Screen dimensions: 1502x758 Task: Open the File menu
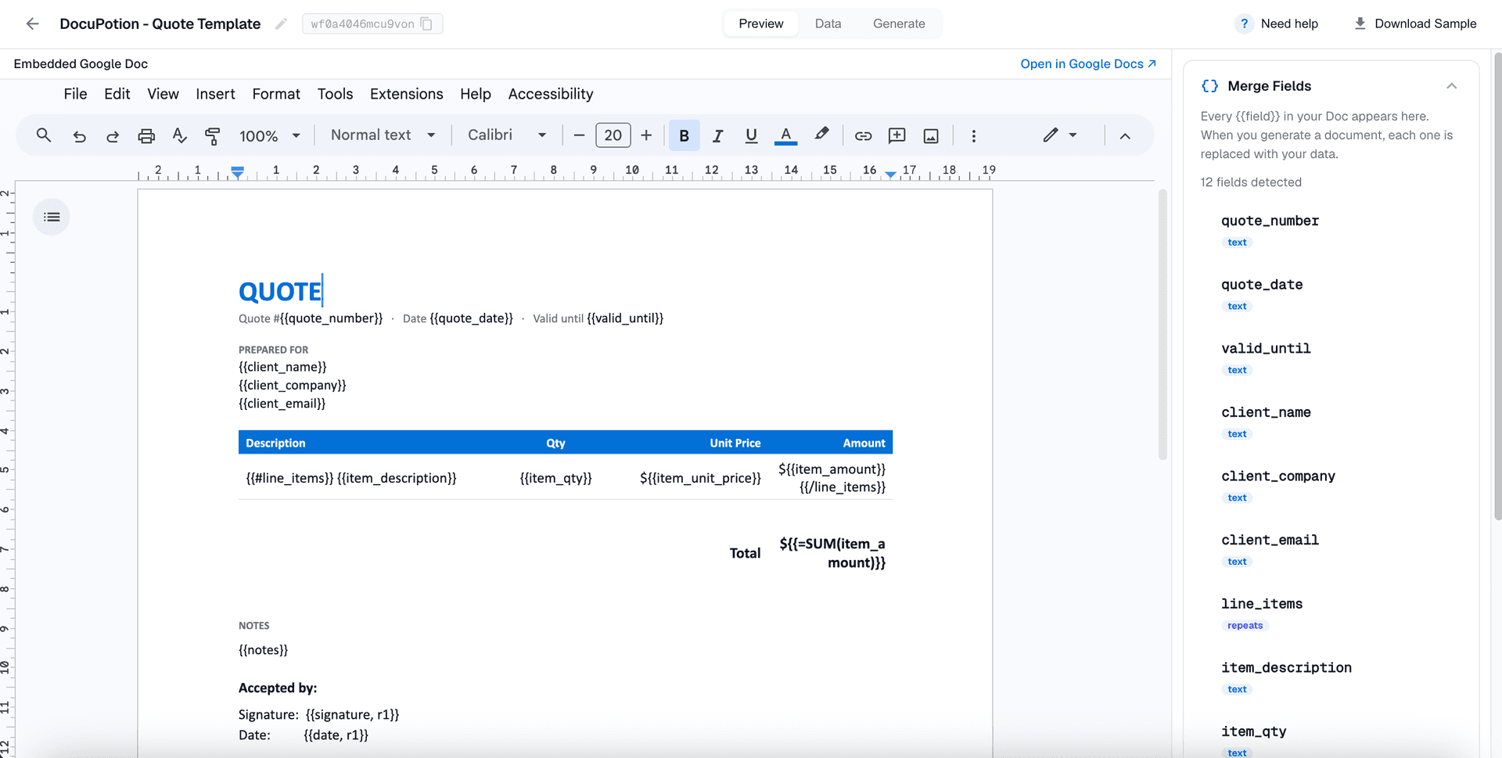[75, 94]
